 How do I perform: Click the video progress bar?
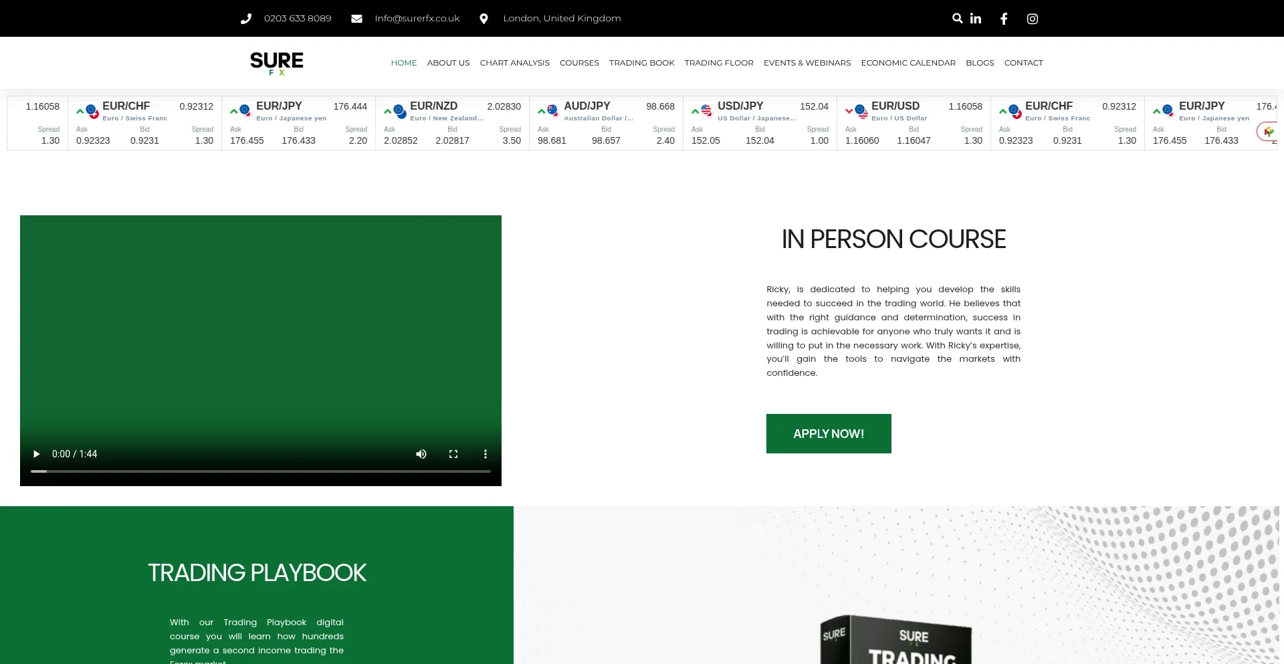tap(261, 471)
